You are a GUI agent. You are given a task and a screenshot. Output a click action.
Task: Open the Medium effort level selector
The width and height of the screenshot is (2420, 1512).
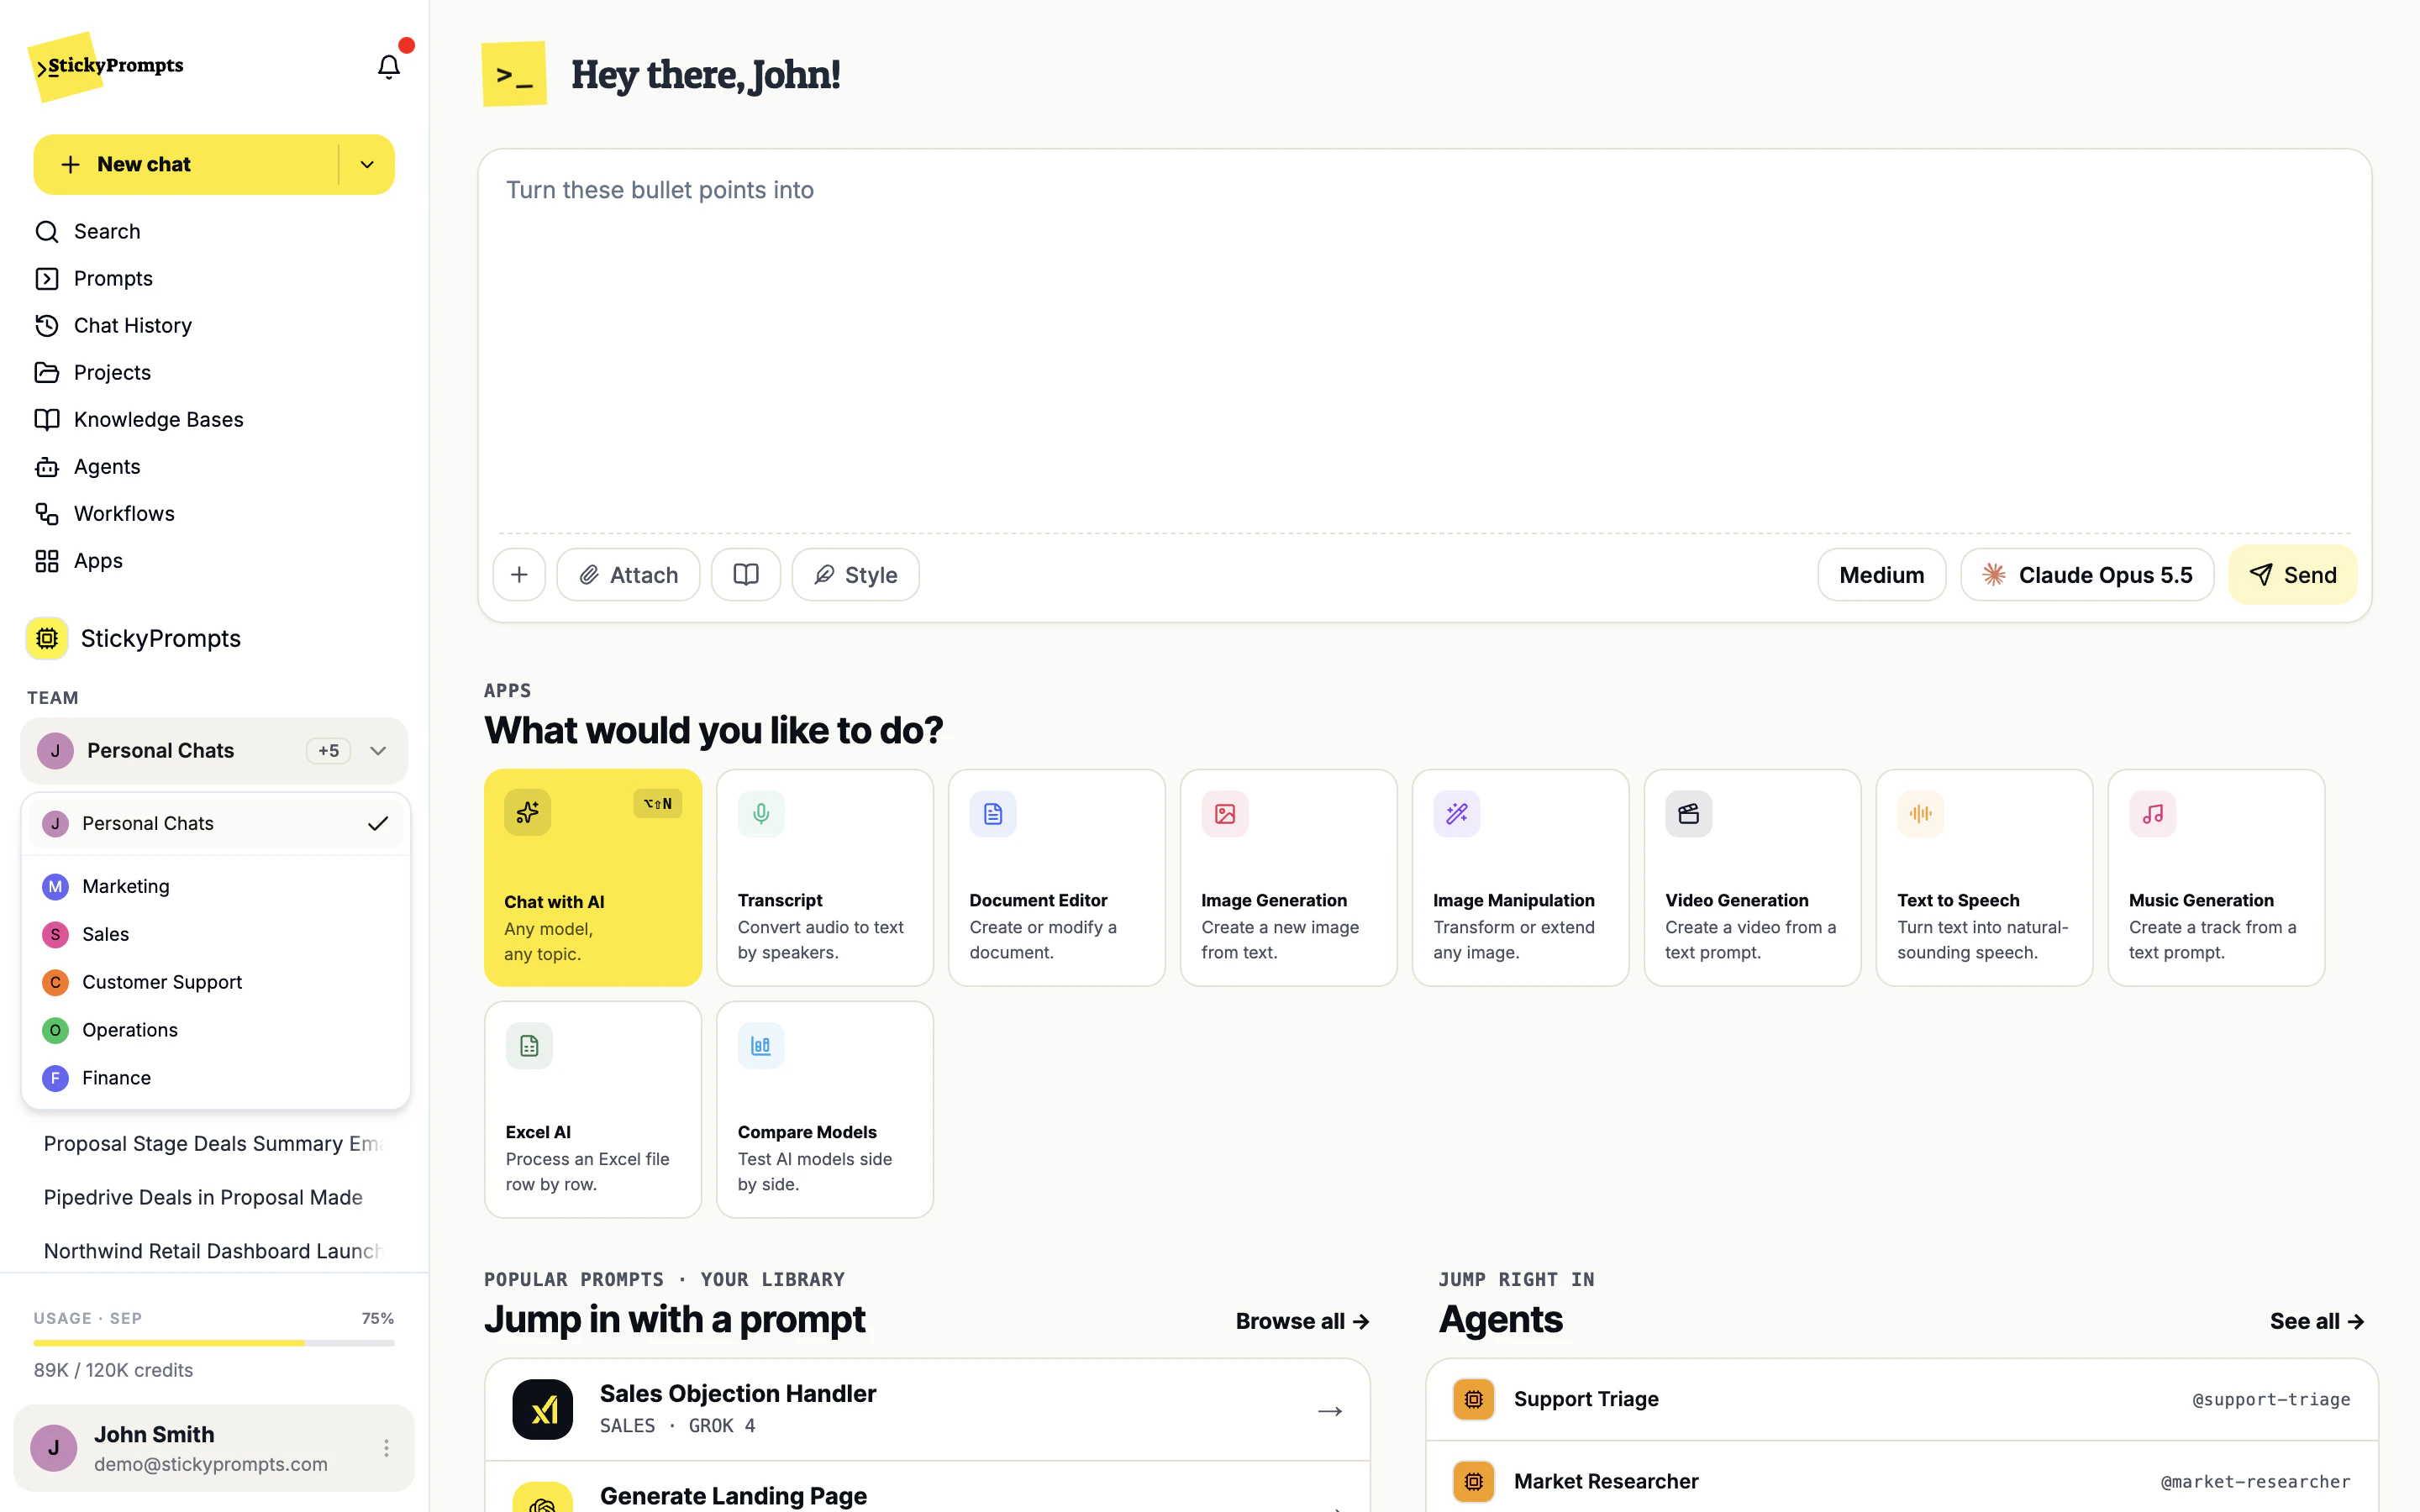tap(1881, 575)
